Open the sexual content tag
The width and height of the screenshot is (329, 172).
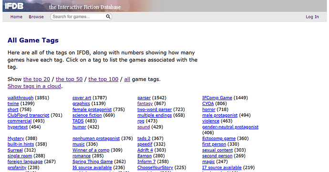[x=217, y=150]
